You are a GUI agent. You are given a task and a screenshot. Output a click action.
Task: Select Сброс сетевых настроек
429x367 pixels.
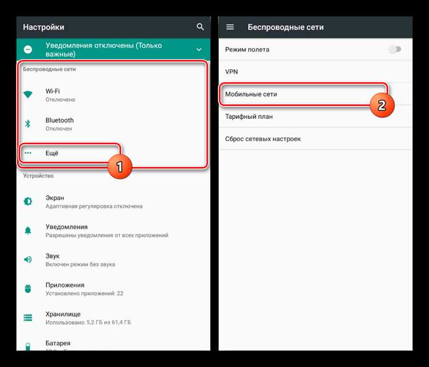point(315,139)
